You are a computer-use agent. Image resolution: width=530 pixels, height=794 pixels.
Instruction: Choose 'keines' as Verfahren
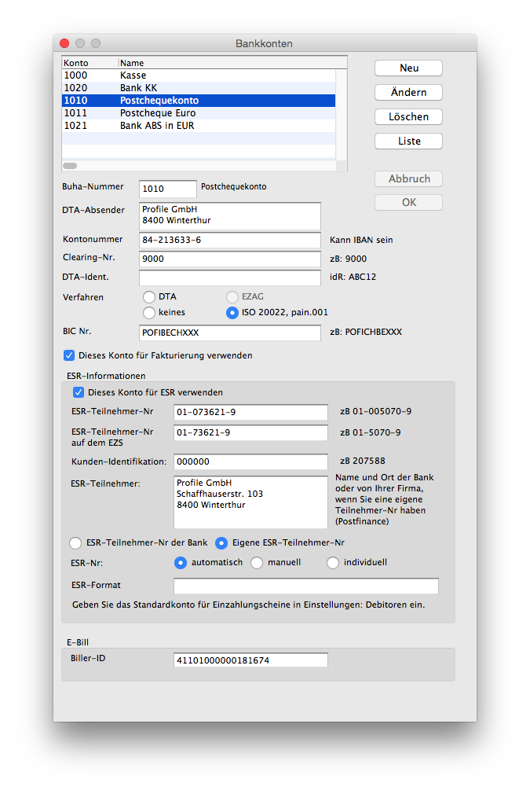click(x=149, y=313)
